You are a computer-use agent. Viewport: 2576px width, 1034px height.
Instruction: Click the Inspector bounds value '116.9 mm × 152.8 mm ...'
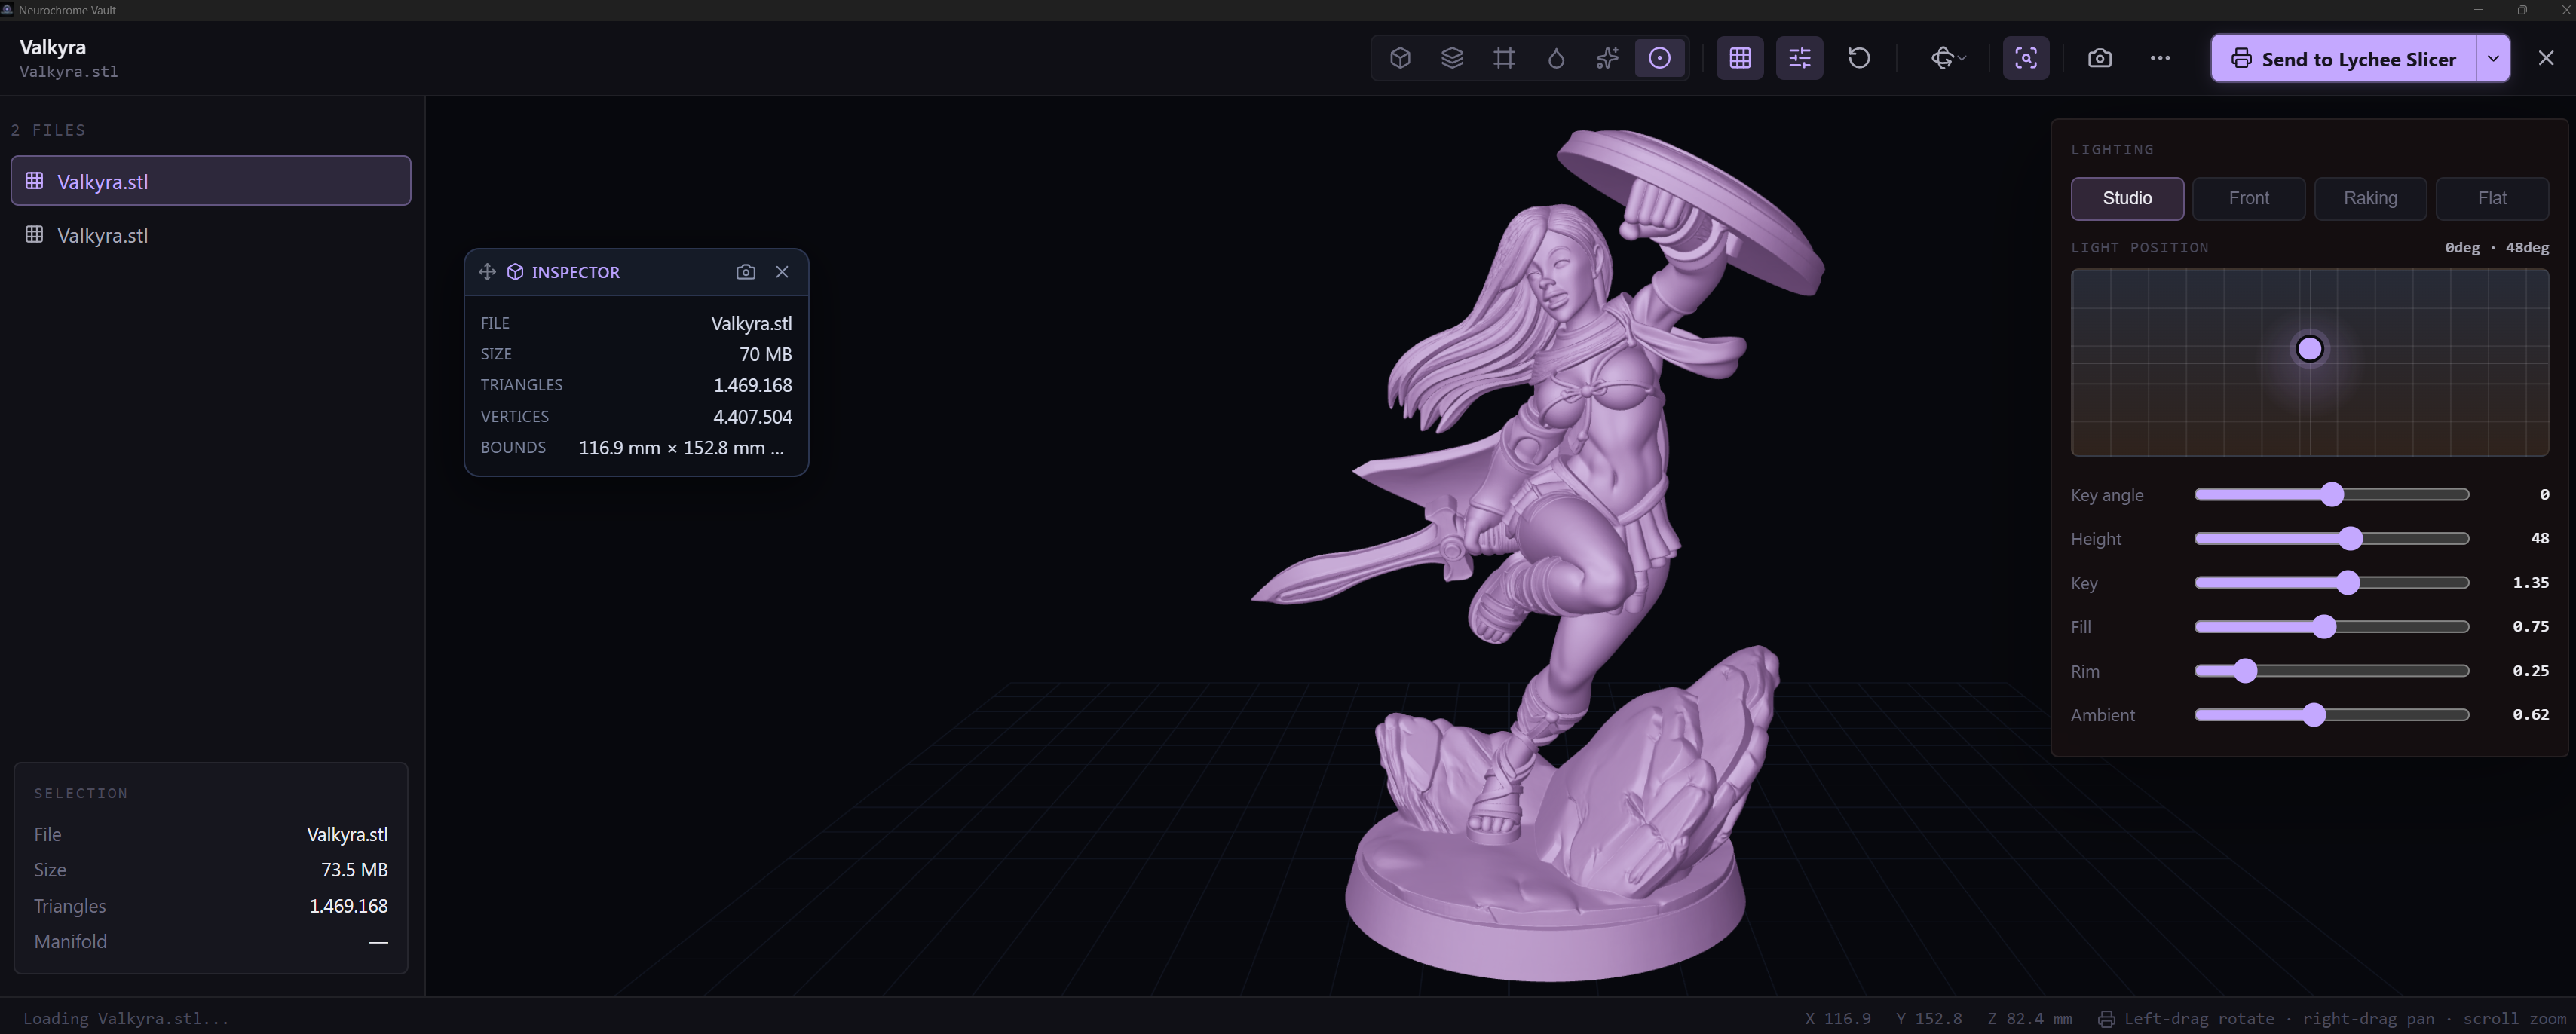pyautogui.click(x=681, y=448)
